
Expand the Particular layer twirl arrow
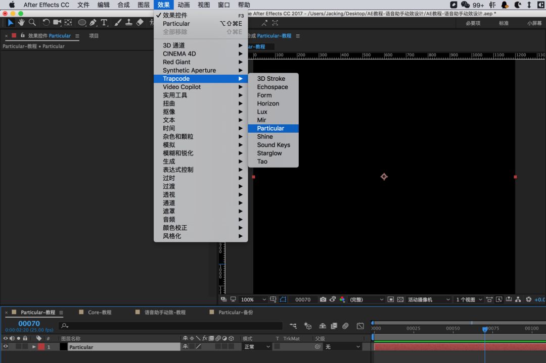34,347
